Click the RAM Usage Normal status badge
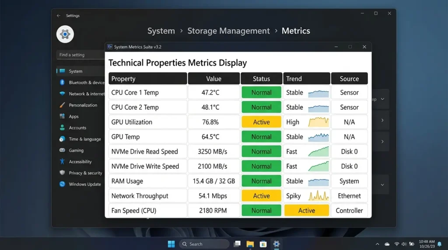 (262, 181)
